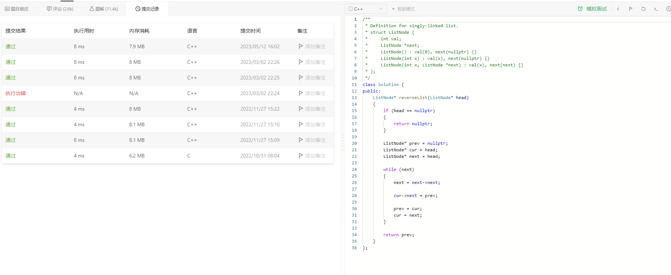Open editor settings gear icon
This screenshot has width=671, height=275.
click(x=668, y=9)
